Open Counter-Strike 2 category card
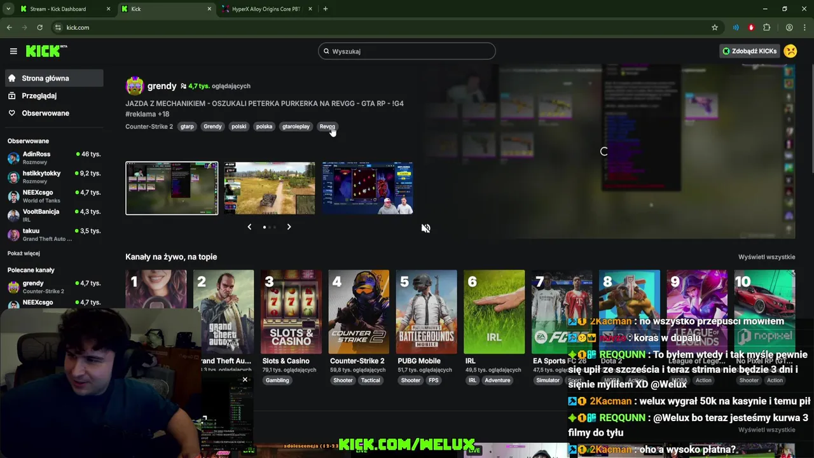The image size is (814, 458). point(359,312)
